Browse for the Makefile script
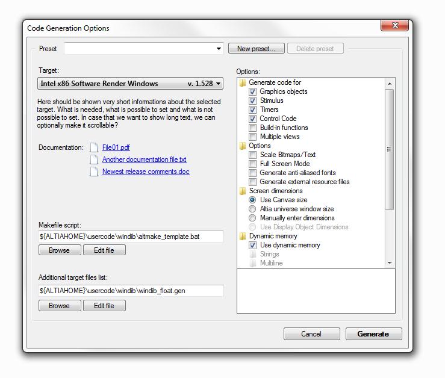Viewport: 445px width, 378px height. pos(60,250)
